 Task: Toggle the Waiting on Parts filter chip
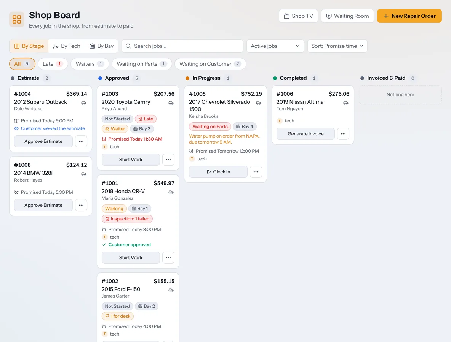(142, 64)
